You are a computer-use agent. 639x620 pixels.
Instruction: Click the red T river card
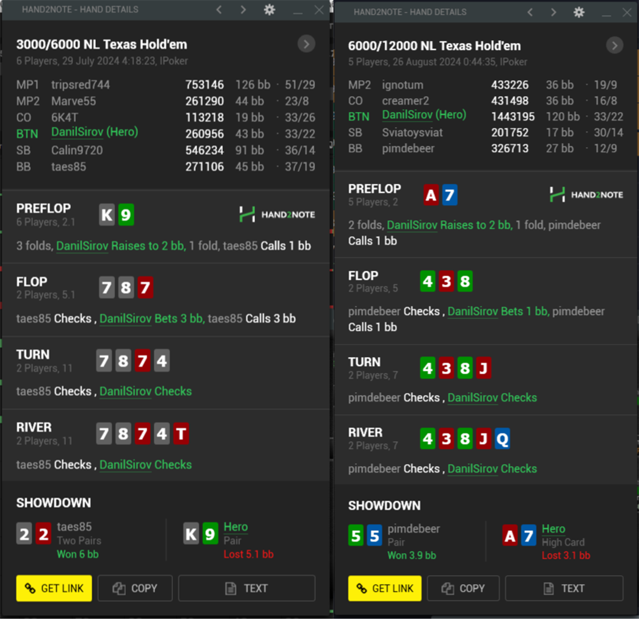[x=181, y=433]
